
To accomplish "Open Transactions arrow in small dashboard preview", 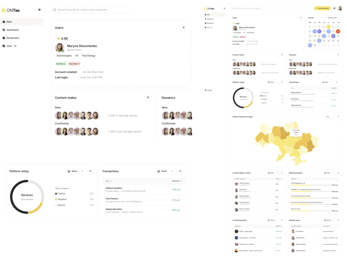I will pos(336,82).
